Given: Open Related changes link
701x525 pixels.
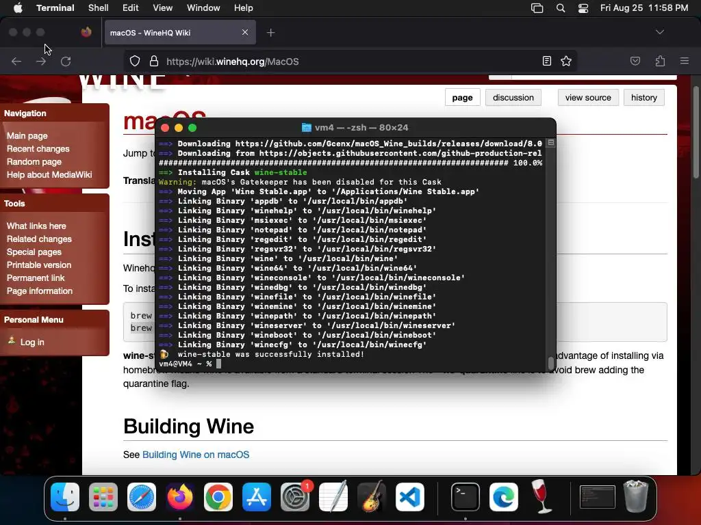Looking at the screenshot, I should 39,239.
